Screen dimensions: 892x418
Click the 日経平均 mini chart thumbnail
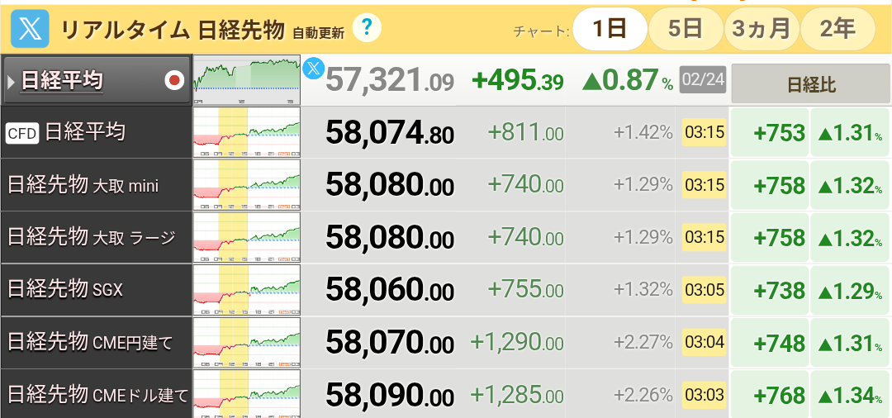246,80
